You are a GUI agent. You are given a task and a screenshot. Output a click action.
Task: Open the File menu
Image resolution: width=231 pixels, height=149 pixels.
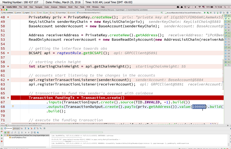[x=20, y=7]
